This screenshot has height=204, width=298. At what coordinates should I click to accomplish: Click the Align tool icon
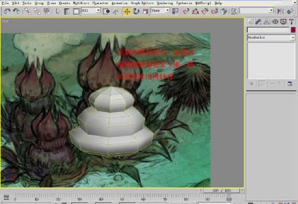[x=290, y=11]
